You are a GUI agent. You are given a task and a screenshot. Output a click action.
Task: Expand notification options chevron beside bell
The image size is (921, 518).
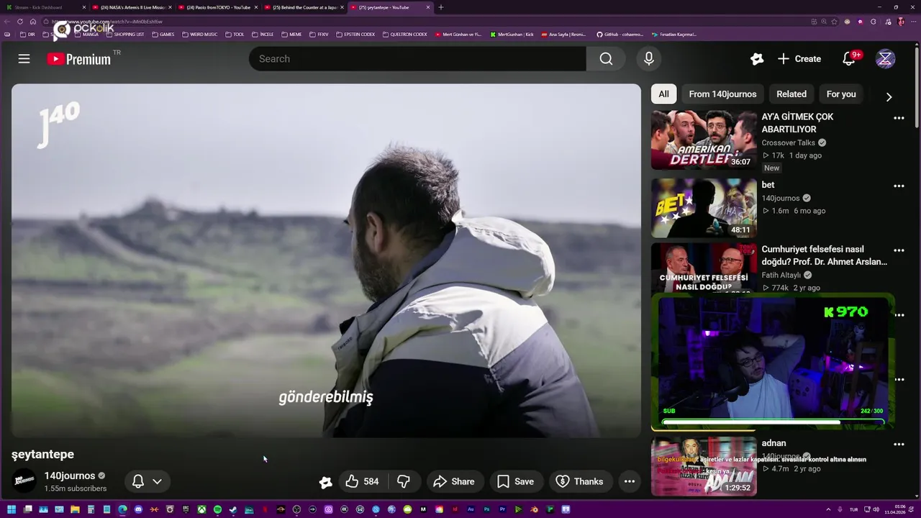157,481
